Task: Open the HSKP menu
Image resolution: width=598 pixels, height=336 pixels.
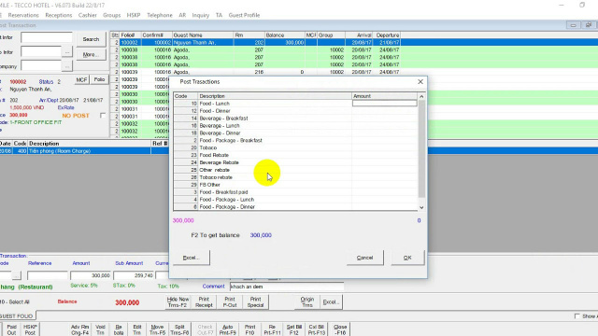Action: 134,15
